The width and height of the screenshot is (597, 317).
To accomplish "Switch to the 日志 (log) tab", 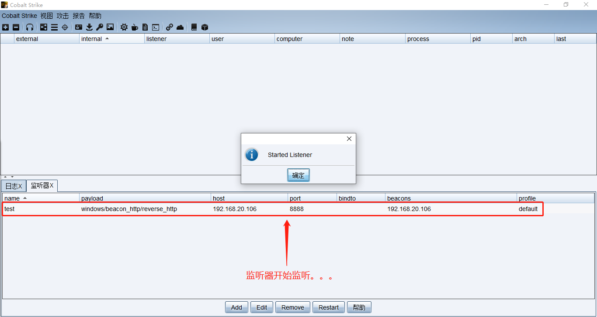I will pos(14,186).
